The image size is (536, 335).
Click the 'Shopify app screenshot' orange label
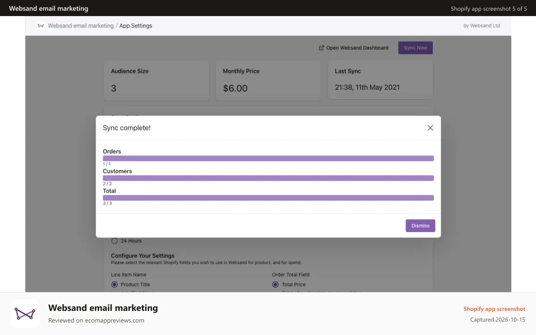click(494, 309)
